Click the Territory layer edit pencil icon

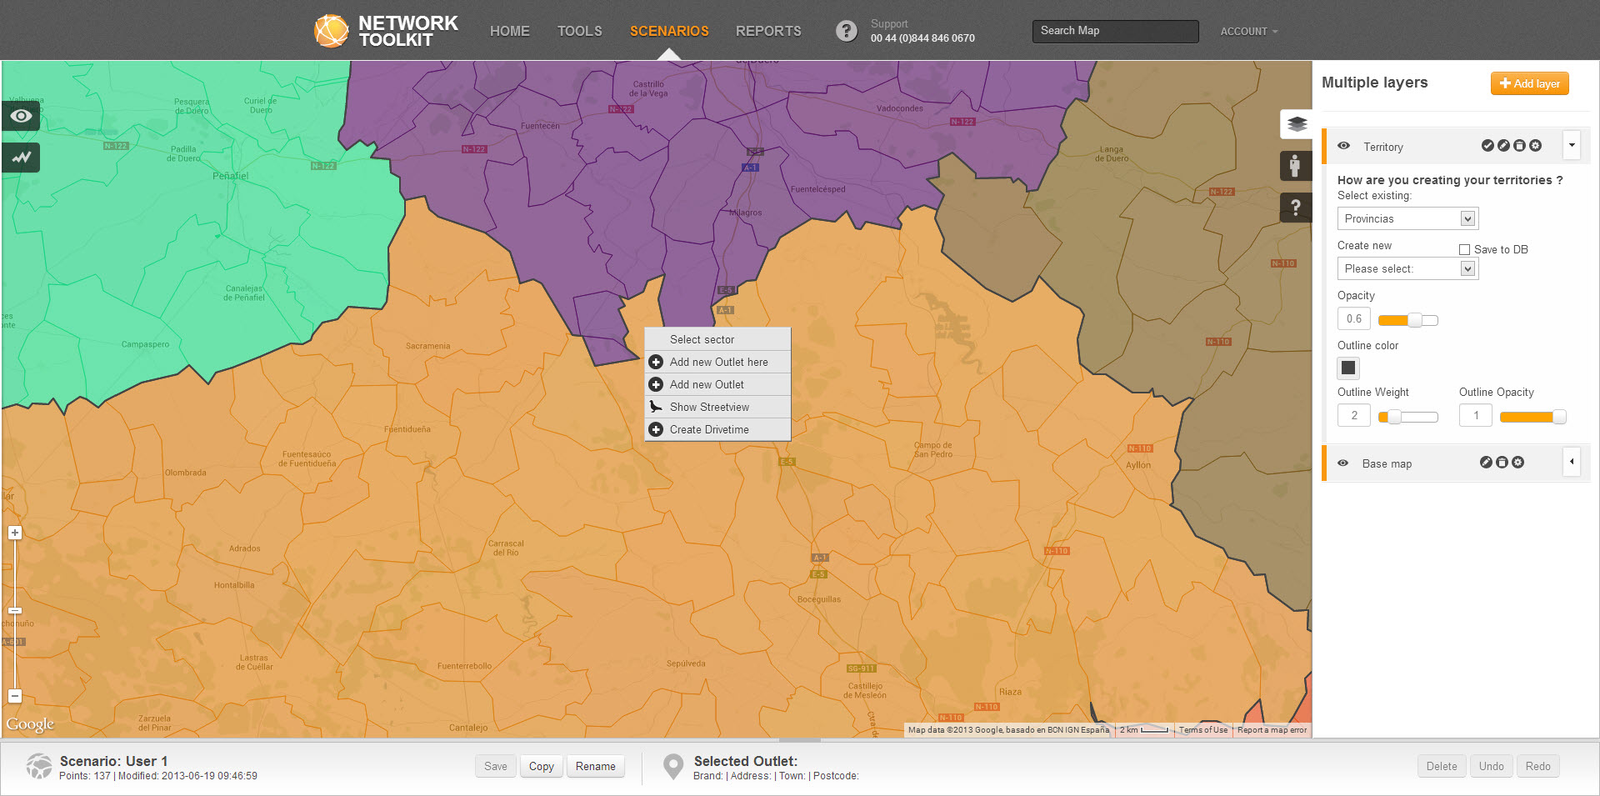click(1503, 146)
